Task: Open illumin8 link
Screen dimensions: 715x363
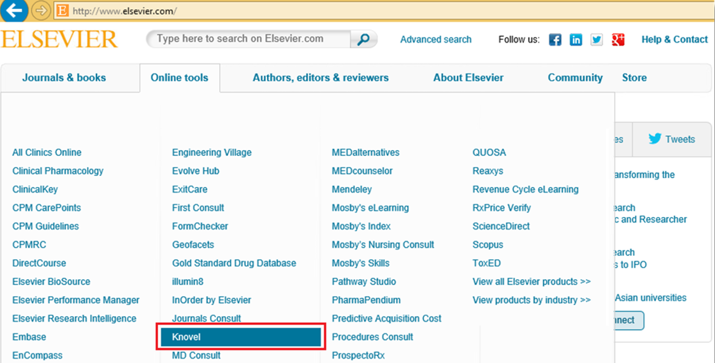Action: 187,282
